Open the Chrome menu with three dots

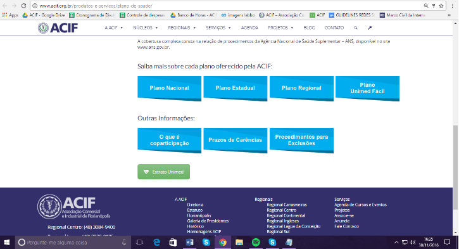pyautogui.click(x=452, y=6)
